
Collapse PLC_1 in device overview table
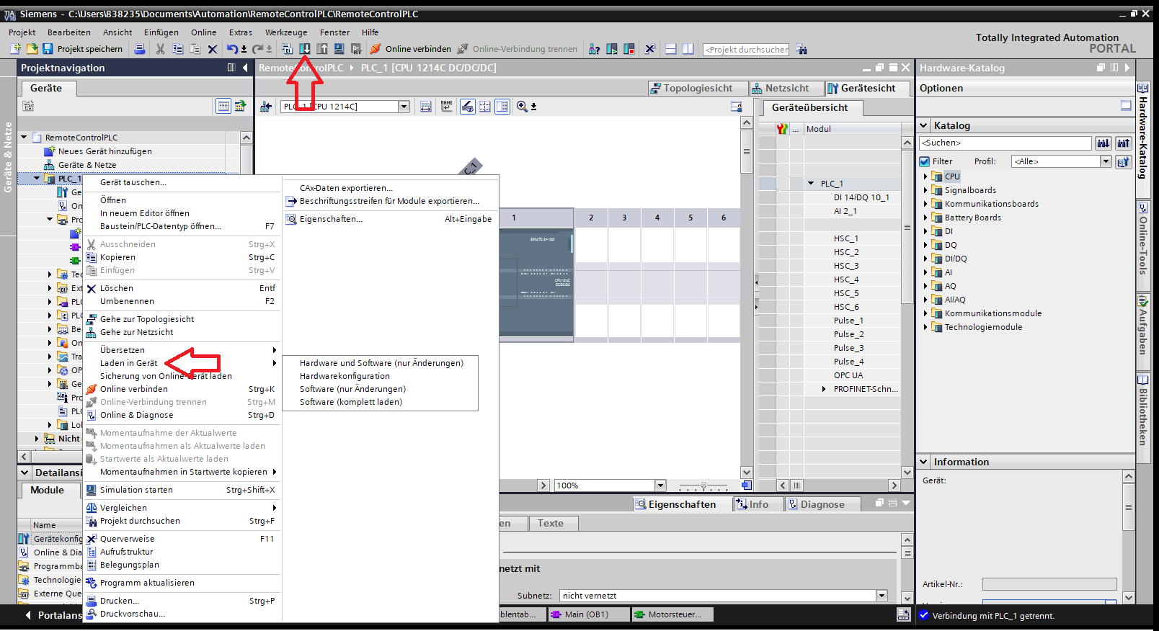811,184
